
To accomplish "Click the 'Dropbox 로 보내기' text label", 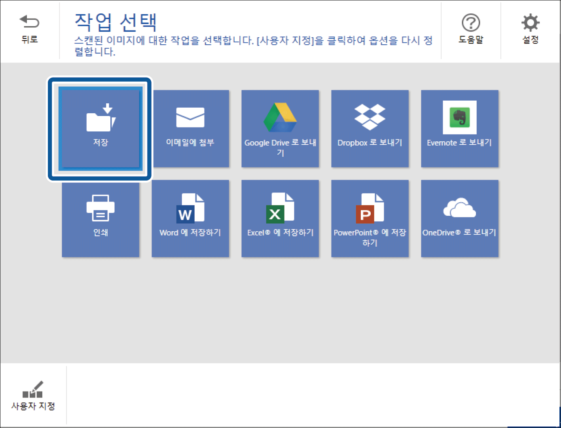I will pos(370,143).
